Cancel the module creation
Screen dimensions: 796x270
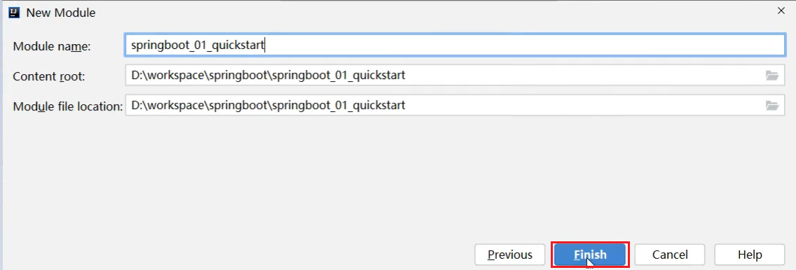[x=670, y=255]
